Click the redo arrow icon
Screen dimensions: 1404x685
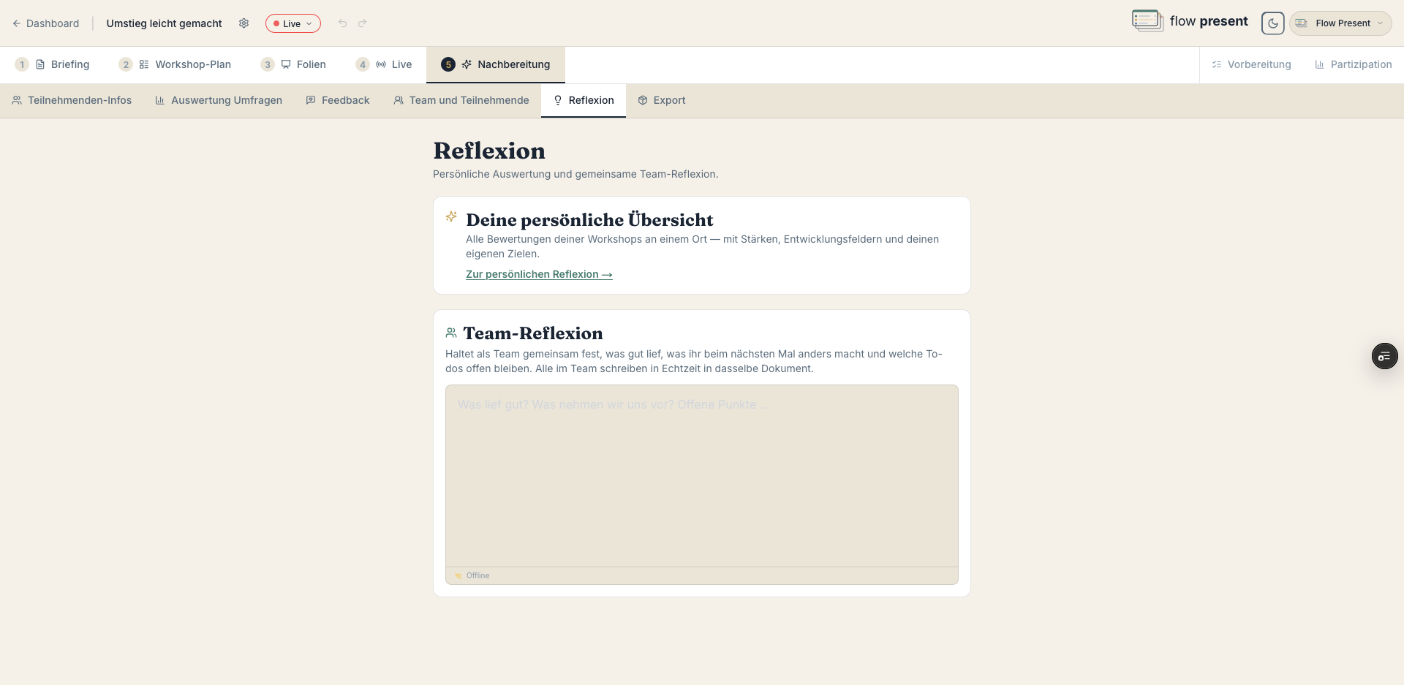tap(362, 23)
